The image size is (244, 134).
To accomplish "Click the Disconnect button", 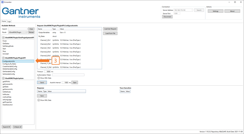I will (167, 17).
